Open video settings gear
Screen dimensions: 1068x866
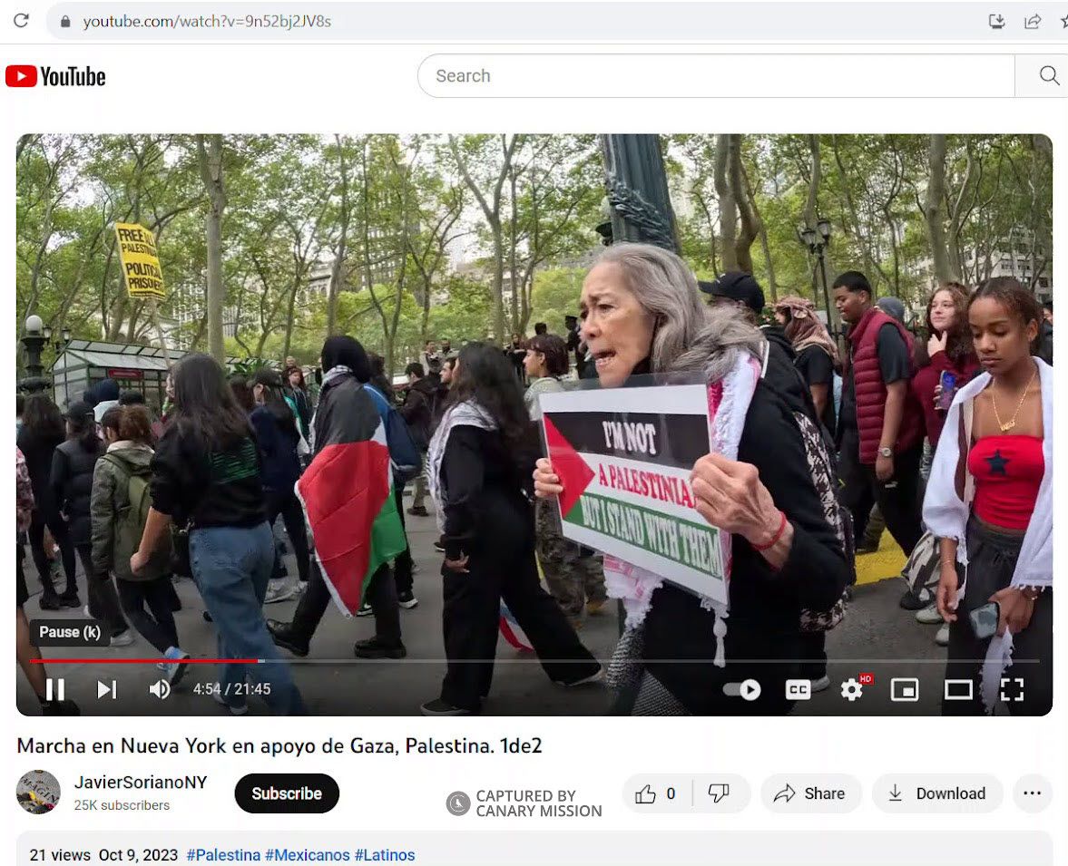[851, 690]
